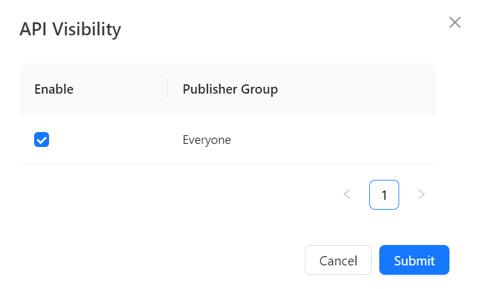Click the previous page arrow
Image resolution: width=478 pixels, height=289 pixels.
(x=347, y=195)
